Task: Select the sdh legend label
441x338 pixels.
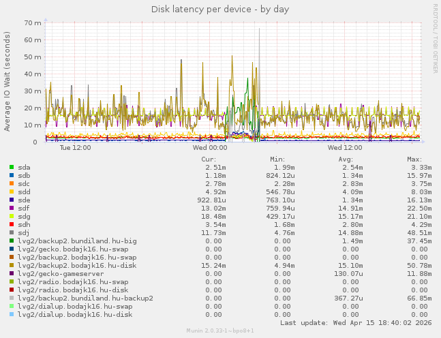Action: [24, 225]
